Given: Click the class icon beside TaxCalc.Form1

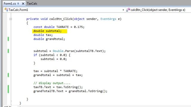Looking at the screenshot, I should 6,10.
